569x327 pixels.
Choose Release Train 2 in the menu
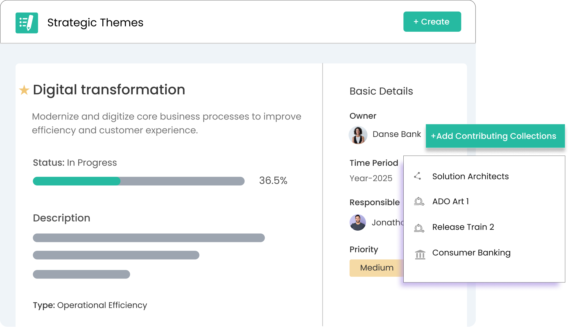point(463,227)
